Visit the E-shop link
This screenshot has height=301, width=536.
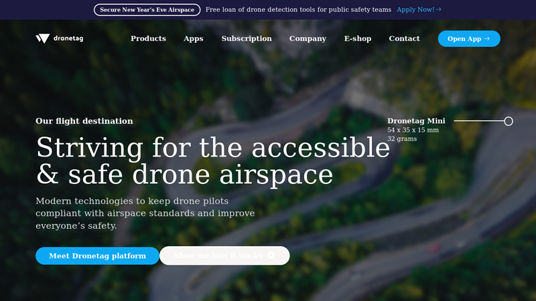tap(358, 39)
